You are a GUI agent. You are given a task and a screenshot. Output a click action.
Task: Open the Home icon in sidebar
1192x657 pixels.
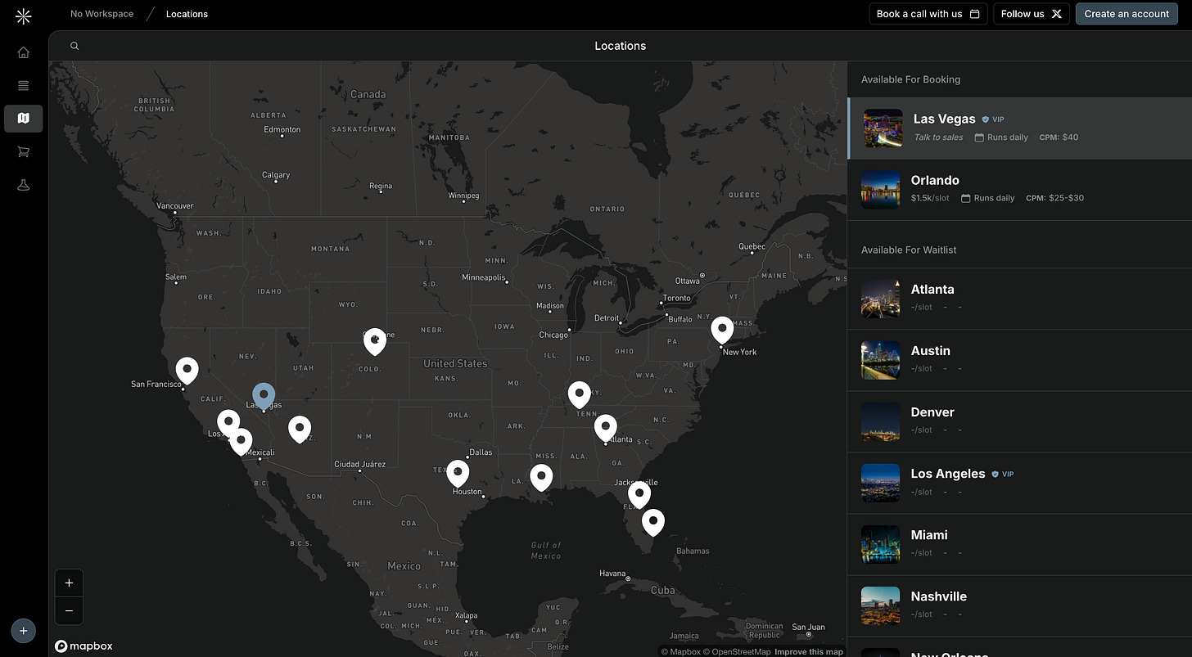(x=23, y=52)
